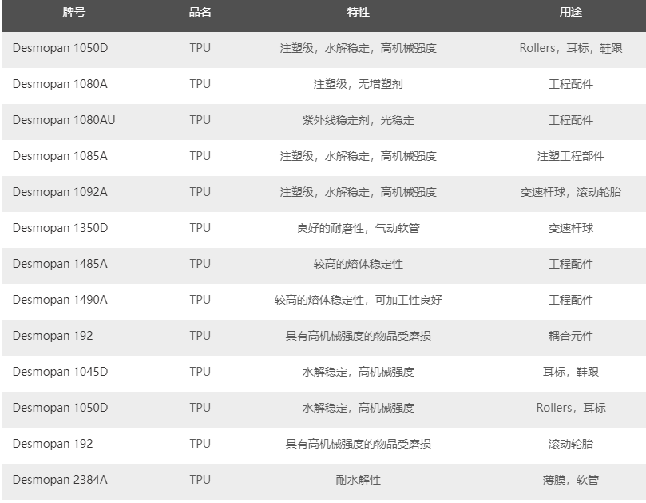
Task: Click the Desmopan 1350D grade name
Action: [x=60, y=228]
